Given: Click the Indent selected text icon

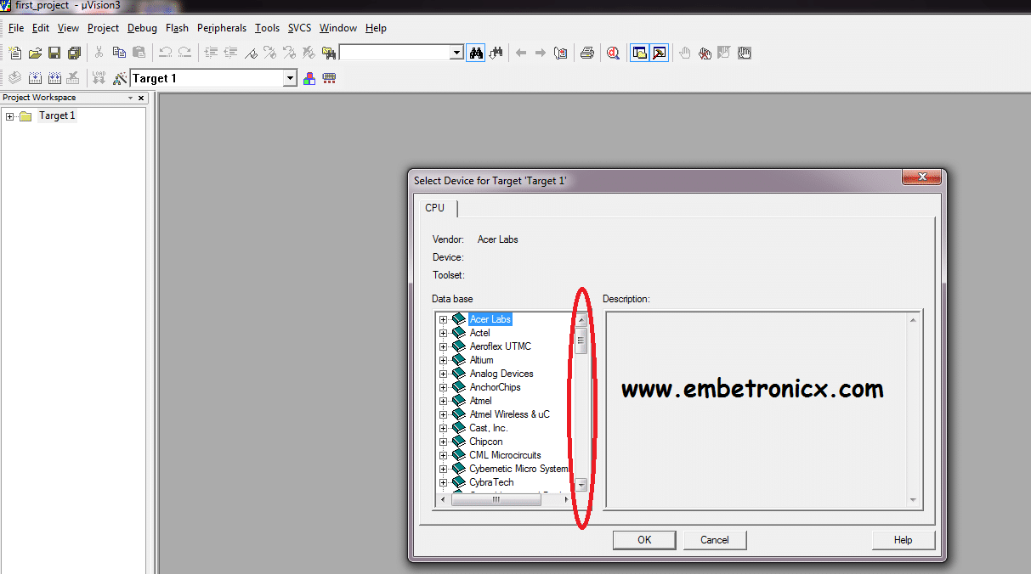Looking at the screenshot, I should tap(211, 53).
